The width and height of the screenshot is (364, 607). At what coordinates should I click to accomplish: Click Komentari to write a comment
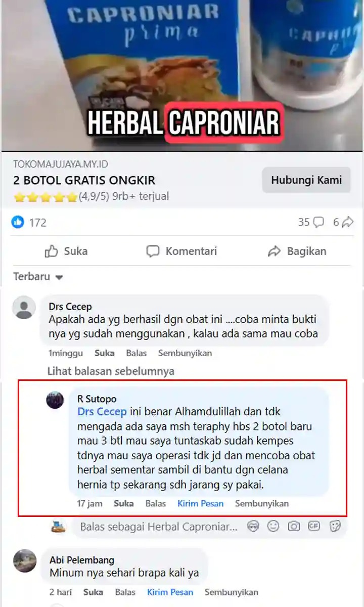[x=181, y=251]
